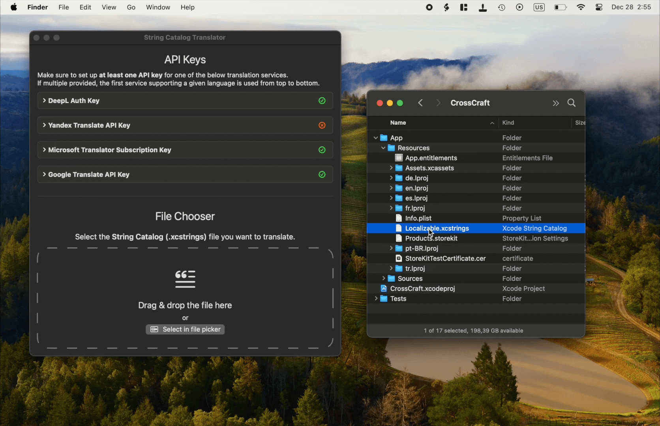The image size is (660, 426).
Task: Open the Finder menu
Action: click(x=37, y=7)
